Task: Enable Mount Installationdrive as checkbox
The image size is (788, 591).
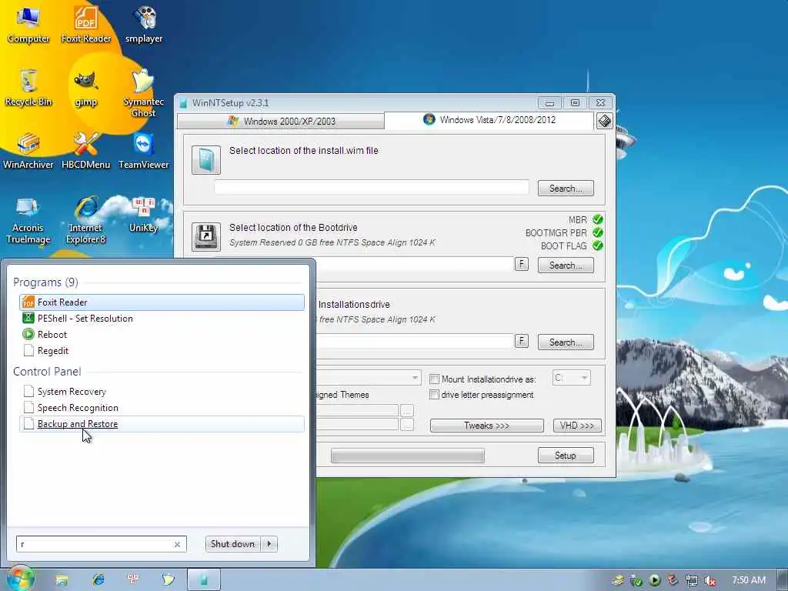Action: tap(435, 379)
